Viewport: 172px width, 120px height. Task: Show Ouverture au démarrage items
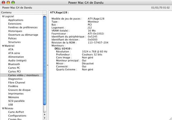pos(23,35)
